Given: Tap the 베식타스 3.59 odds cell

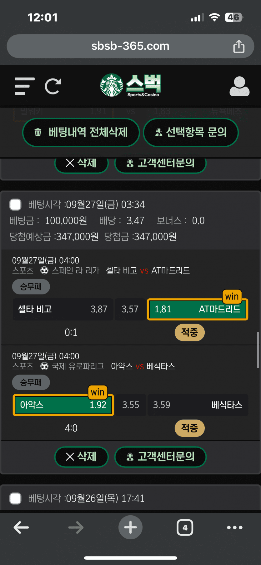Looking at the screenshot, I should tap(198, 405).
